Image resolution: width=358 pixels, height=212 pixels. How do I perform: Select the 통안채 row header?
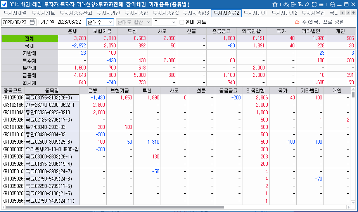(30, 68)
